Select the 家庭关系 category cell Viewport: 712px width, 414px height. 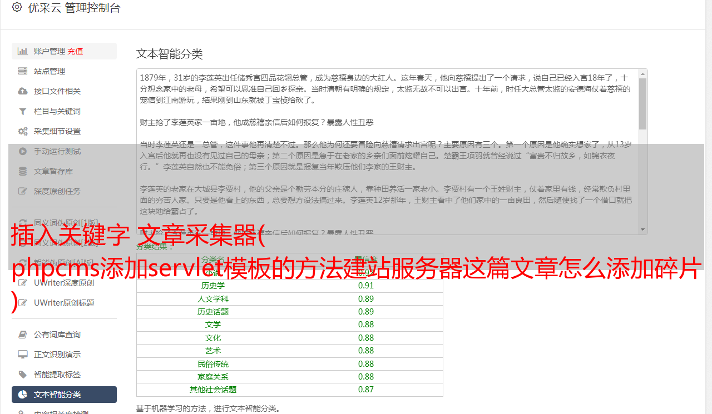coord(213,377)
